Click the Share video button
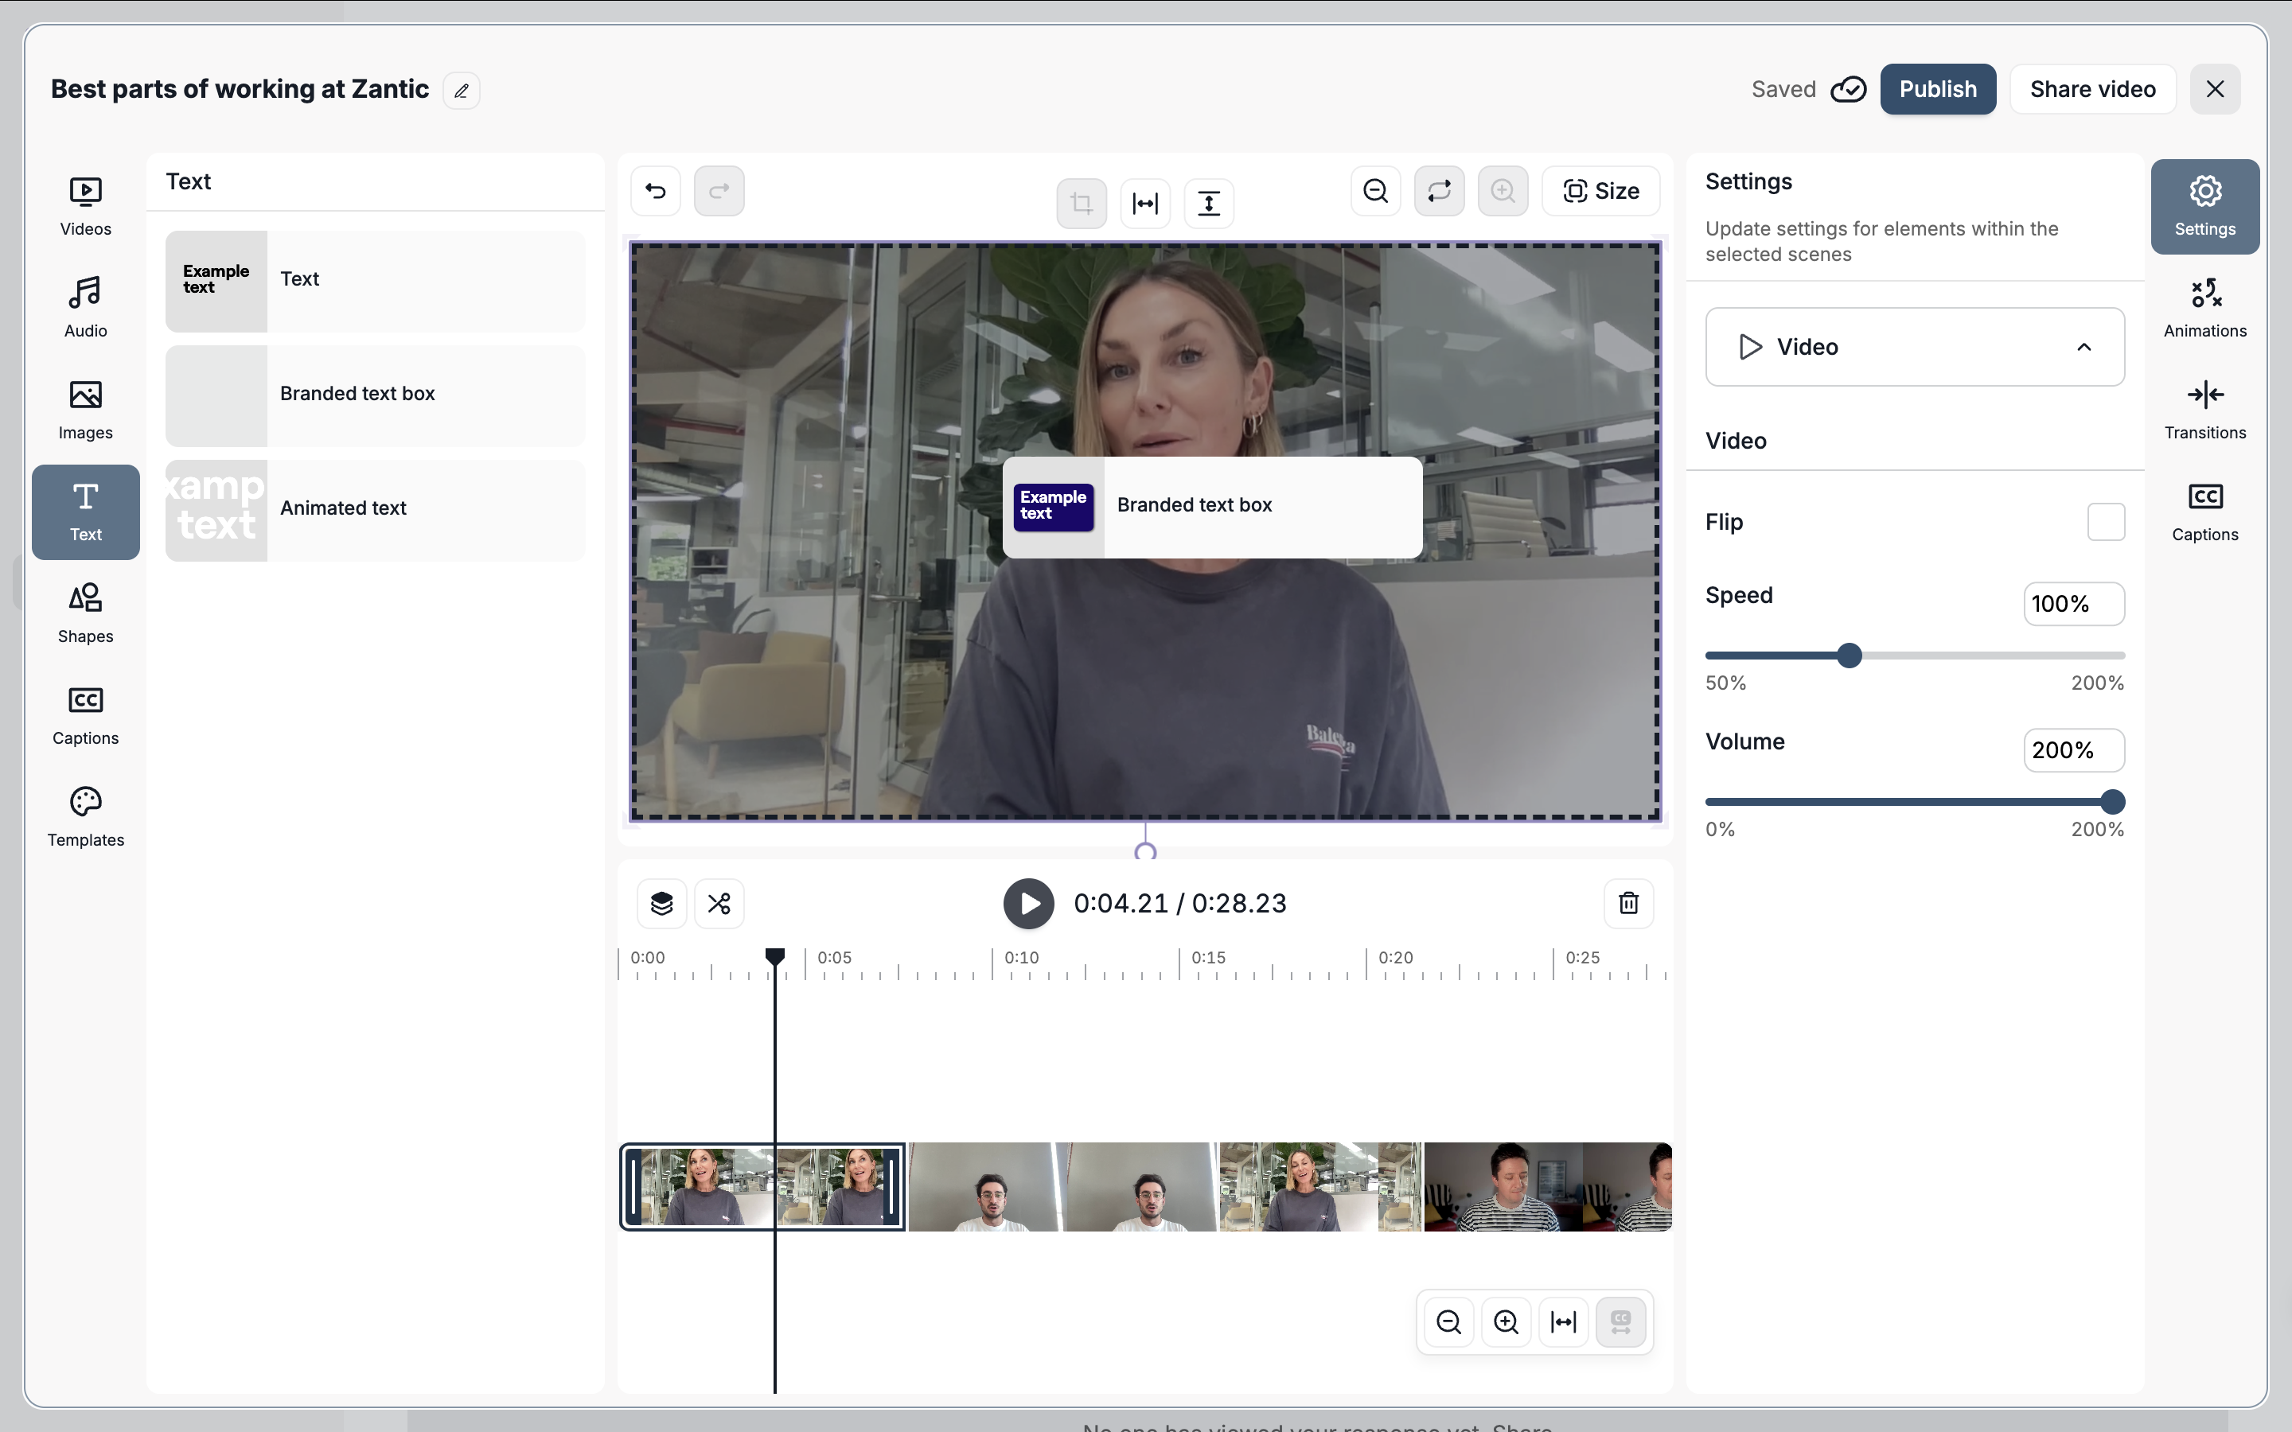The width and height of the screenshot is (2292, 1432). 2092,89
